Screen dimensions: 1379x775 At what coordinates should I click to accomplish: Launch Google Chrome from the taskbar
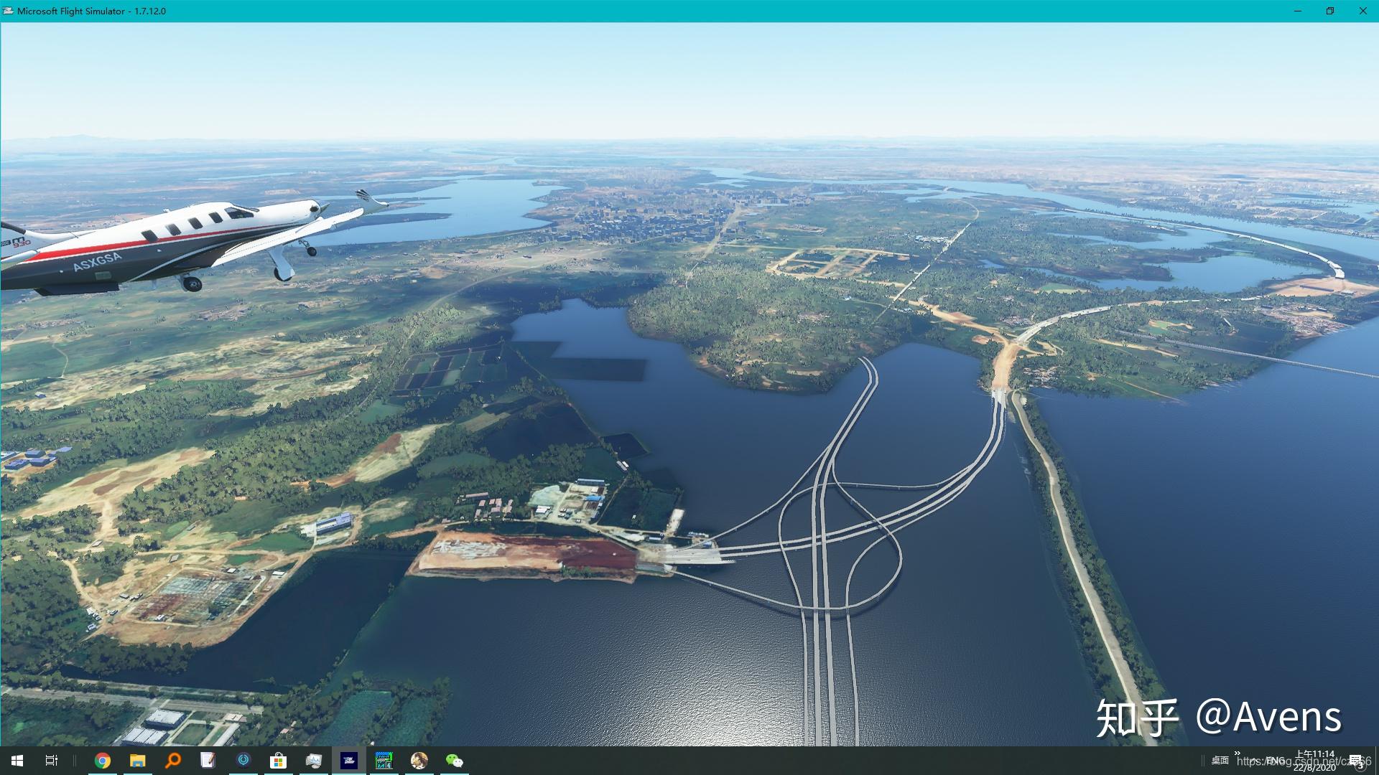pos(103,761)
